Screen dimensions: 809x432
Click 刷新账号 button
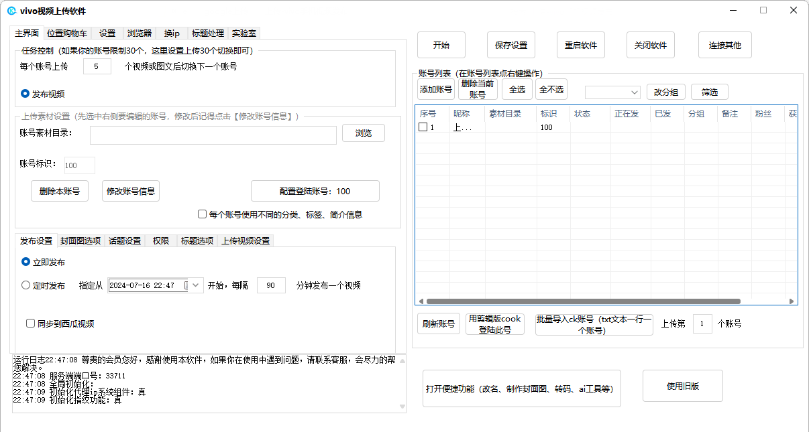click(x=439, y=323)
